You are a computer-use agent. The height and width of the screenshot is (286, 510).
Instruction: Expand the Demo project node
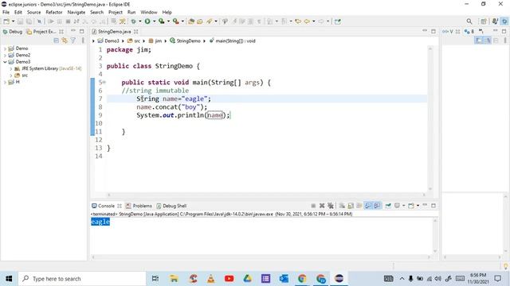(x=5, y=48)
